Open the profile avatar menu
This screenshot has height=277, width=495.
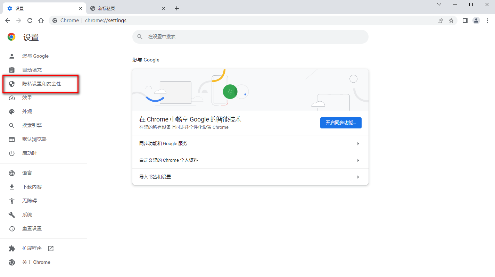(x=476, y=20)
